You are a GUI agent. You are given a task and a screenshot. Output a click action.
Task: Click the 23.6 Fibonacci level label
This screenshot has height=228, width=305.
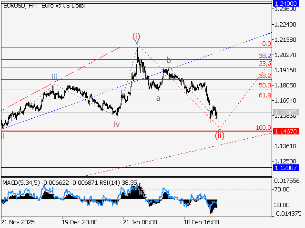265,63
